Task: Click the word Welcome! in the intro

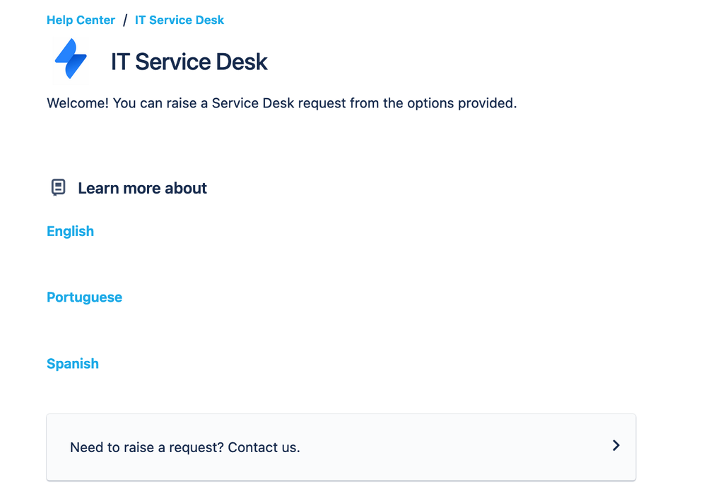Action: pos(77,103)
